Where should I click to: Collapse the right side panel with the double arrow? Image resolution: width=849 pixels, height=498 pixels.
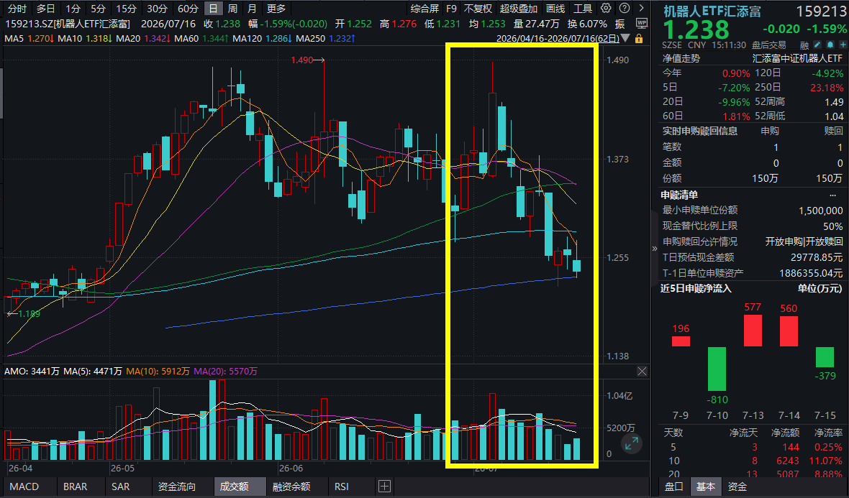[x=655, y=249]
